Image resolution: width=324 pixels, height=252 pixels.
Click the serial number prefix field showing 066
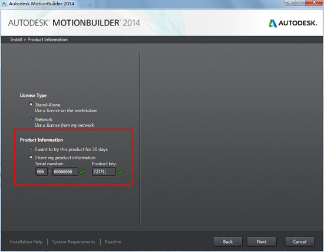(42, 172)
